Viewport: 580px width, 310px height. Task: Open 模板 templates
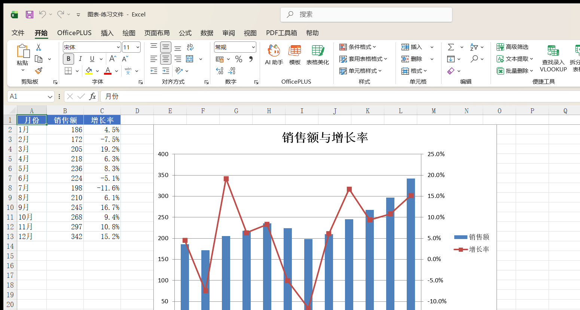point(295,55)
